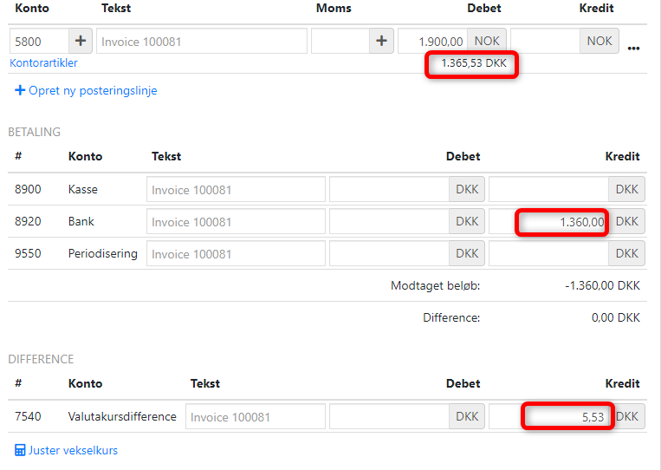Click the Juster vekselkurs link
Image resolution: width=661 pixels, height=470 pixels.
coord(73,450)
